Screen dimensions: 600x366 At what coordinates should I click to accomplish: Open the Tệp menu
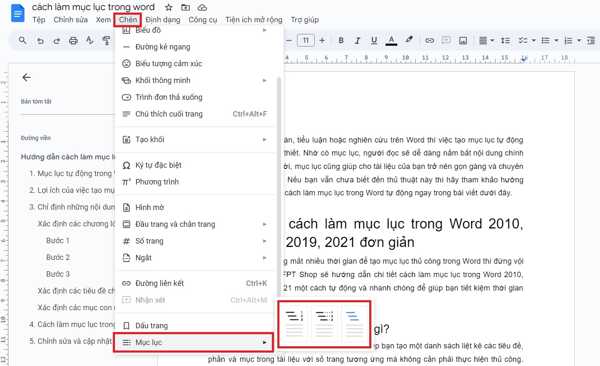point(39,20)
